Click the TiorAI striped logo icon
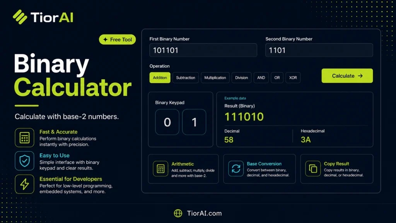 (20, 17)
